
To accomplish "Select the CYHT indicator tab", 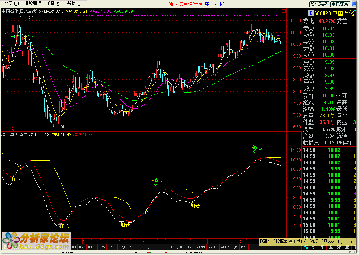I will 112,247.
